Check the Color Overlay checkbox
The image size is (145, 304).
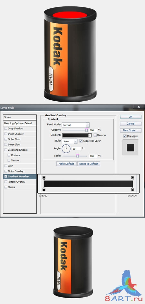[5, 171]
